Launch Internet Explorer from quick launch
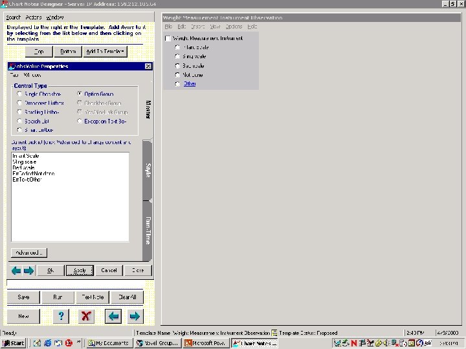 47,343
